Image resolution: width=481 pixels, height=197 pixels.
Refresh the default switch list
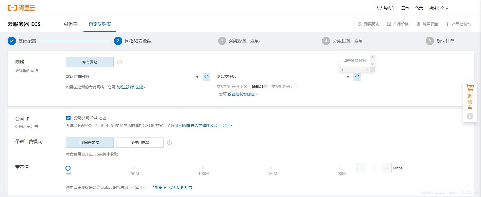pyautogui.click(x=357, y=77)
